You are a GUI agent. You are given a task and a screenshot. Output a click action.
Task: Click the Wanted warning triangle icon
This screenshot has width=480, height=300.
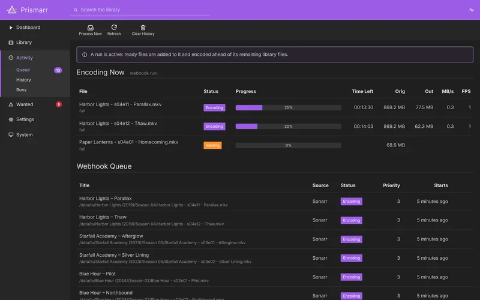(11, 104)
